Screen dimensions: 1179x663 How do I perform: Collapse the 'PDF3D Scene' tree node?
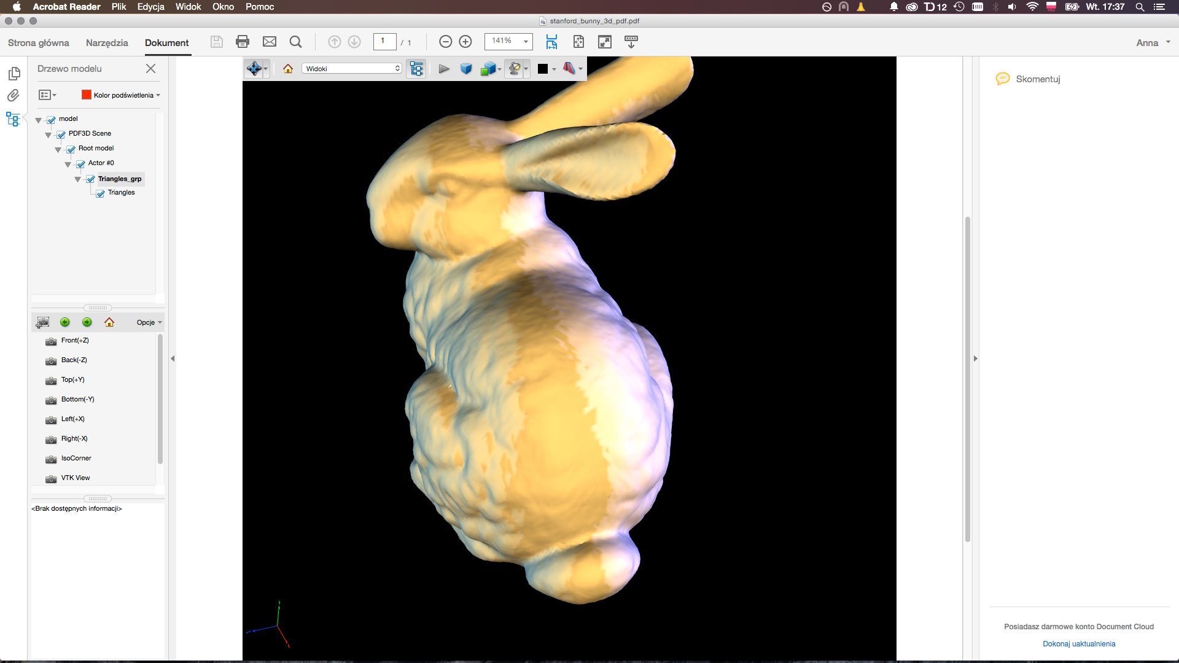(x=49, y=135)
